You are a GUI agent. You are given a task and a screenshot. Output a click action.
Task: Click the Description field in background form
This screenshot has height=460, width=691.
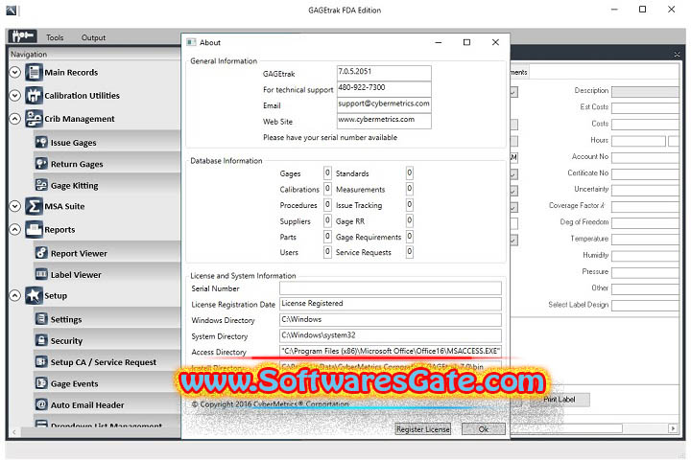[645, 92]
